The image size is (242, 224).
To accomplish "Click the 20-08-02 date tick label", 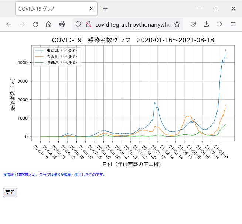I will 104,152.
